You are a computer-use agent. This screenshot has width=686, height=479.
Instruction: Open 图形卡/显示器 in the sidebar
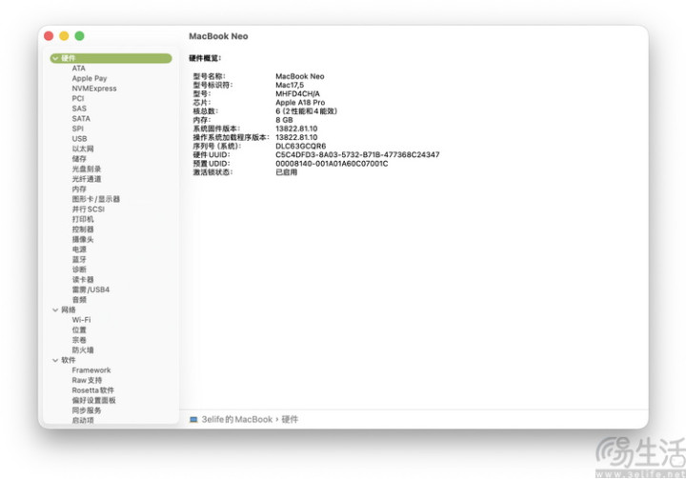tap(96, 199)
